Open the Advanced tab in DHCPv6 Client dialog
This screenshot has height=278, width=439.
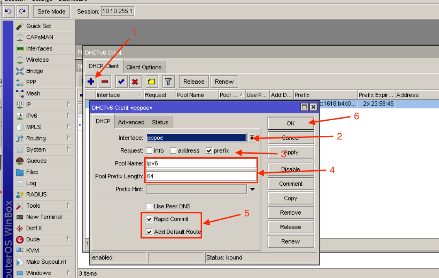pyautogui.click(x=131, y=122)
